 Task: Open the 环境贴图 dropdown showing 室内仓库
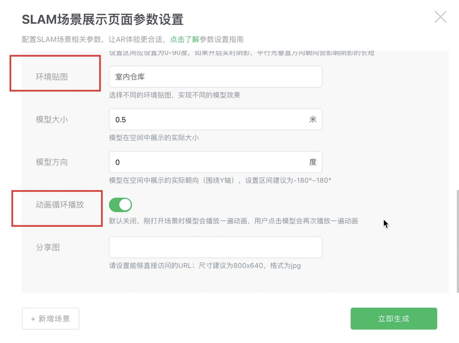click(x=215, y=77)
